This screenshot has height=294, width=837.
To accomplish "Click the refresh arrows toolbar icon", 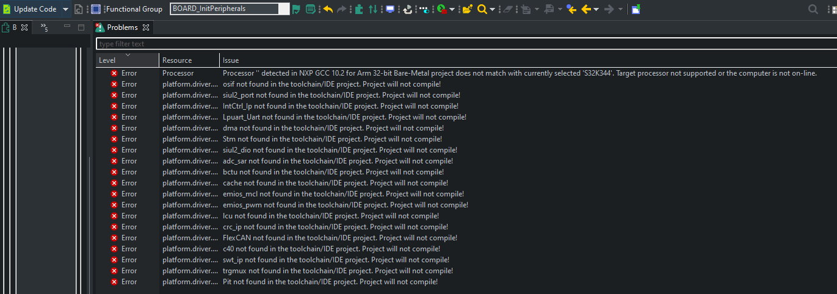I will click(408, 9).
